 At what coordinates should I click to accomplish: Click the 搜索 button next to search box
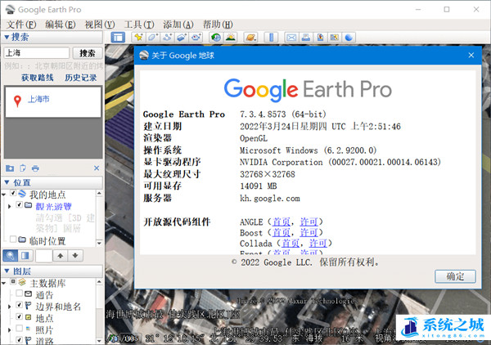pos(88,53)
